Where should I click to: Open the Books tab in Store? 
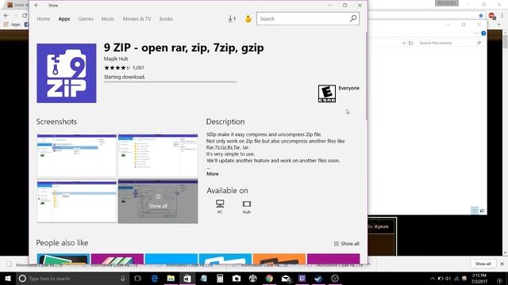pyautogui.click(x=166, y=19)
